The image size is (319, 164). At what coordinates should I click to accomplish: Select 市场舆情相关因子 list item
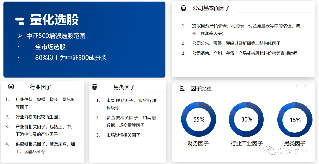123,135
